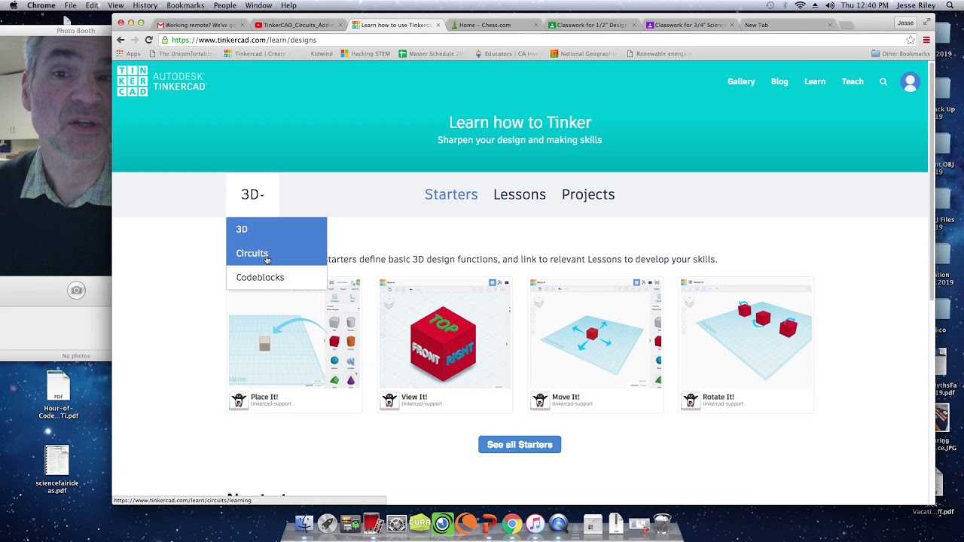964x542 pixels.
Task: Open the Bookmarks menu in the menu bar
Action: click(x=185, y=5)
